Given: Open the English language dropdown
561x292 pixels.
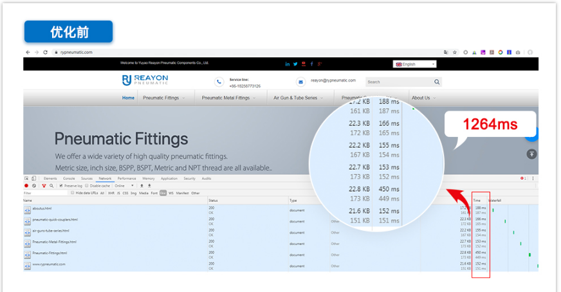Looking at the screenshot, I should pyautogui.click(x=415, y=64).
